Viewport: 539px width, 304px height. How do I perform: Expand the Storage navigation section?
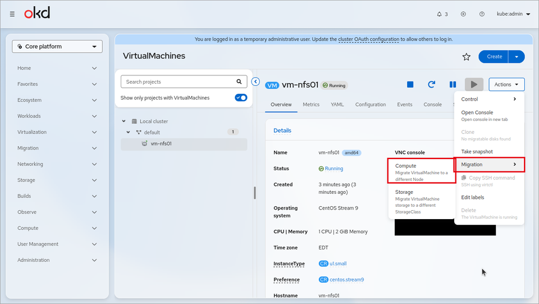(x=57, y=180)
